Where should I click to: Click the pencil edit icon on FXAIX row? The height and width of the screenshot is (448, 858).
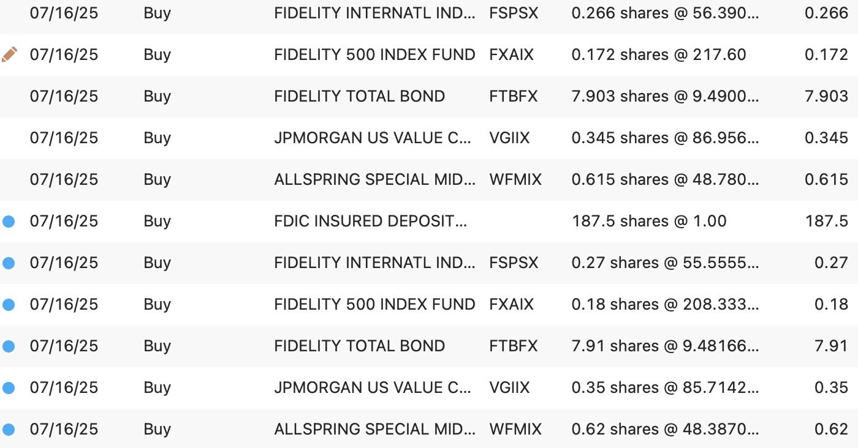click(9, 54)
